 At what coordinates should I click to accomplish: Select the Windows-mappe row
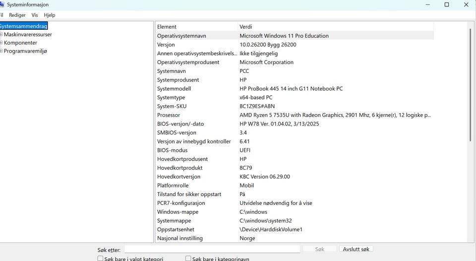tap(295, 212)
